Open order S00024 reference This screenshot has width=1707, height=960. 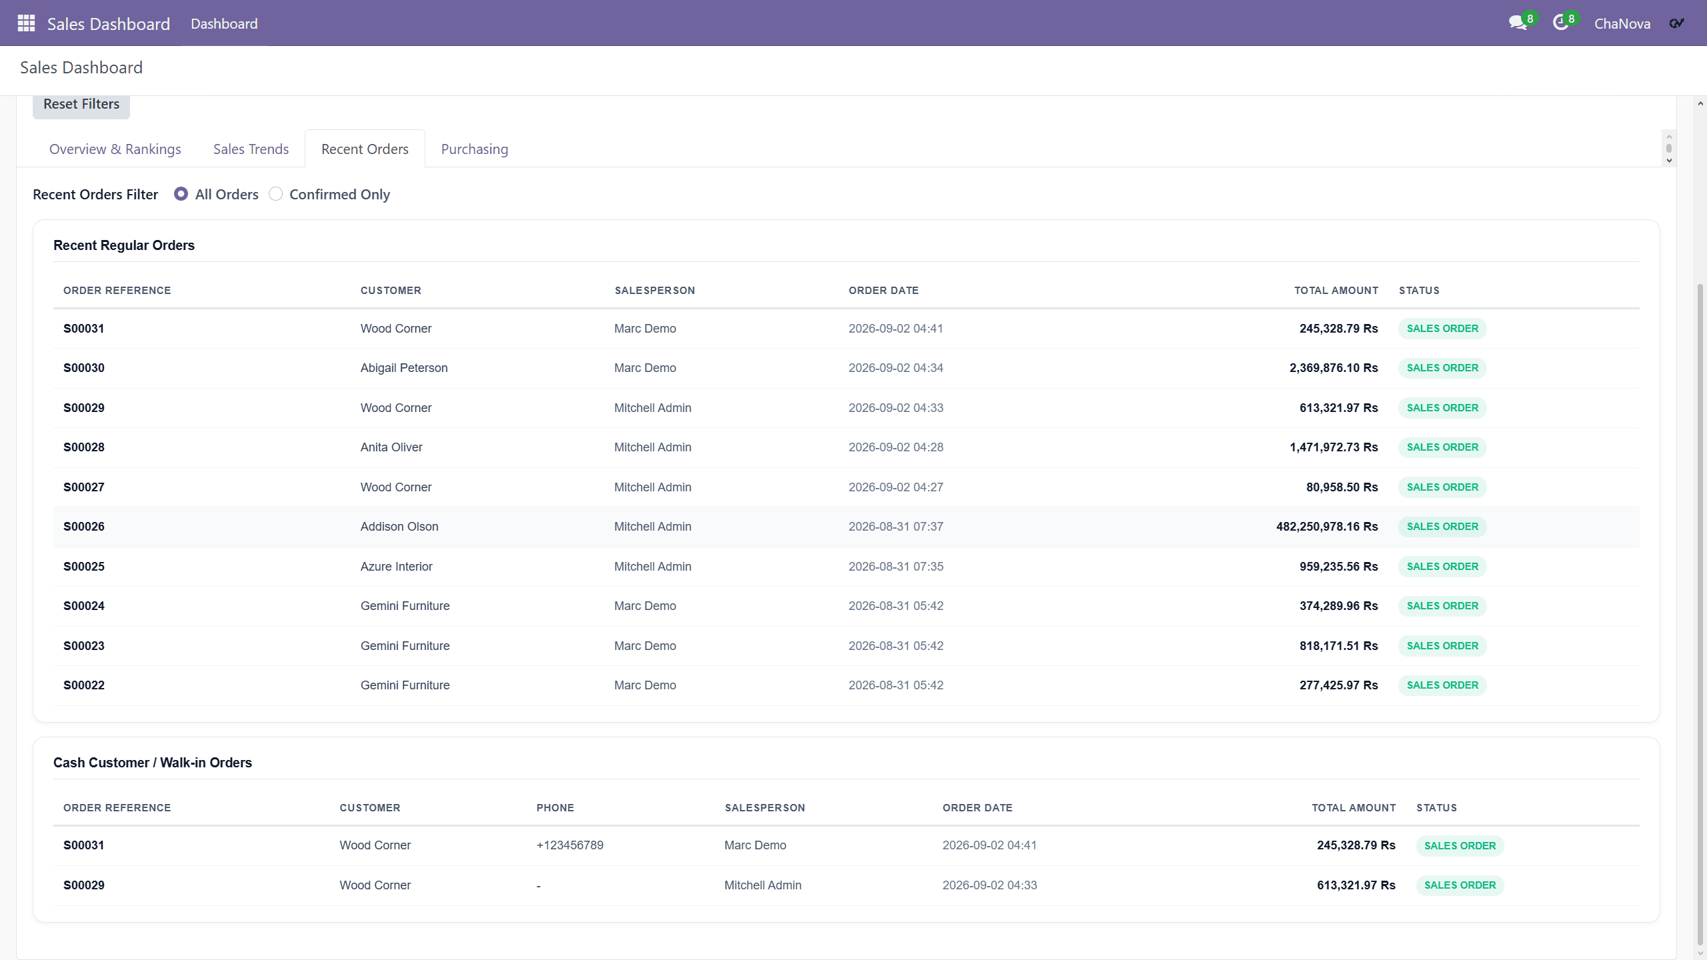click(x=83, y=606)
